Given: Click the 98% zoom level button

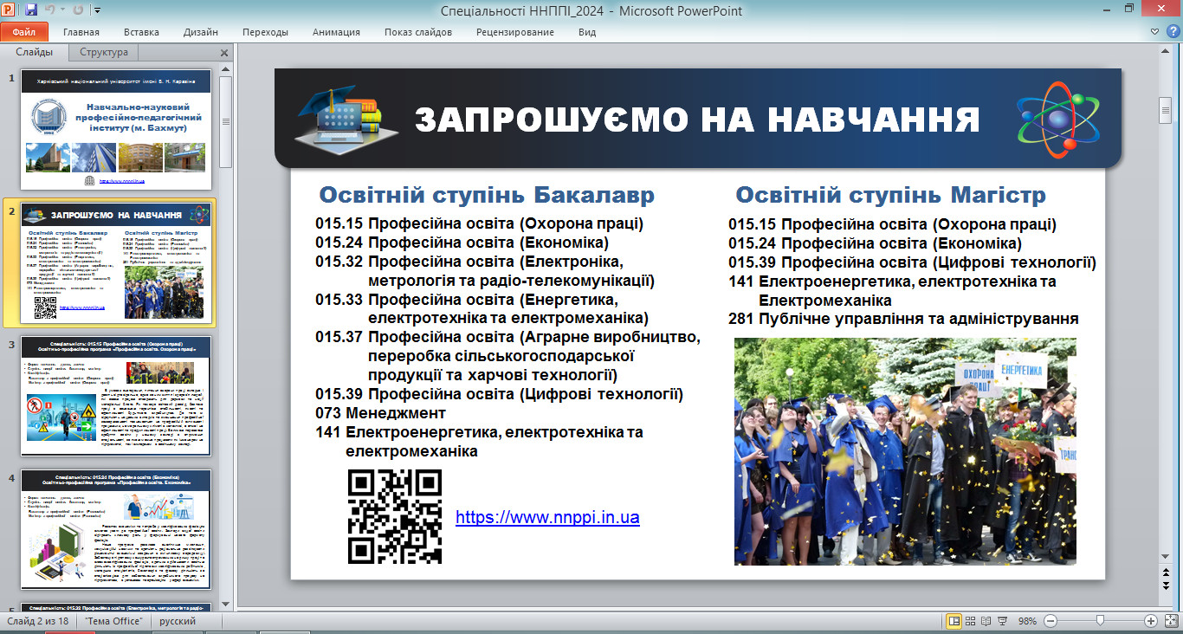Looking at the screenshot, I should point(1026,622).
